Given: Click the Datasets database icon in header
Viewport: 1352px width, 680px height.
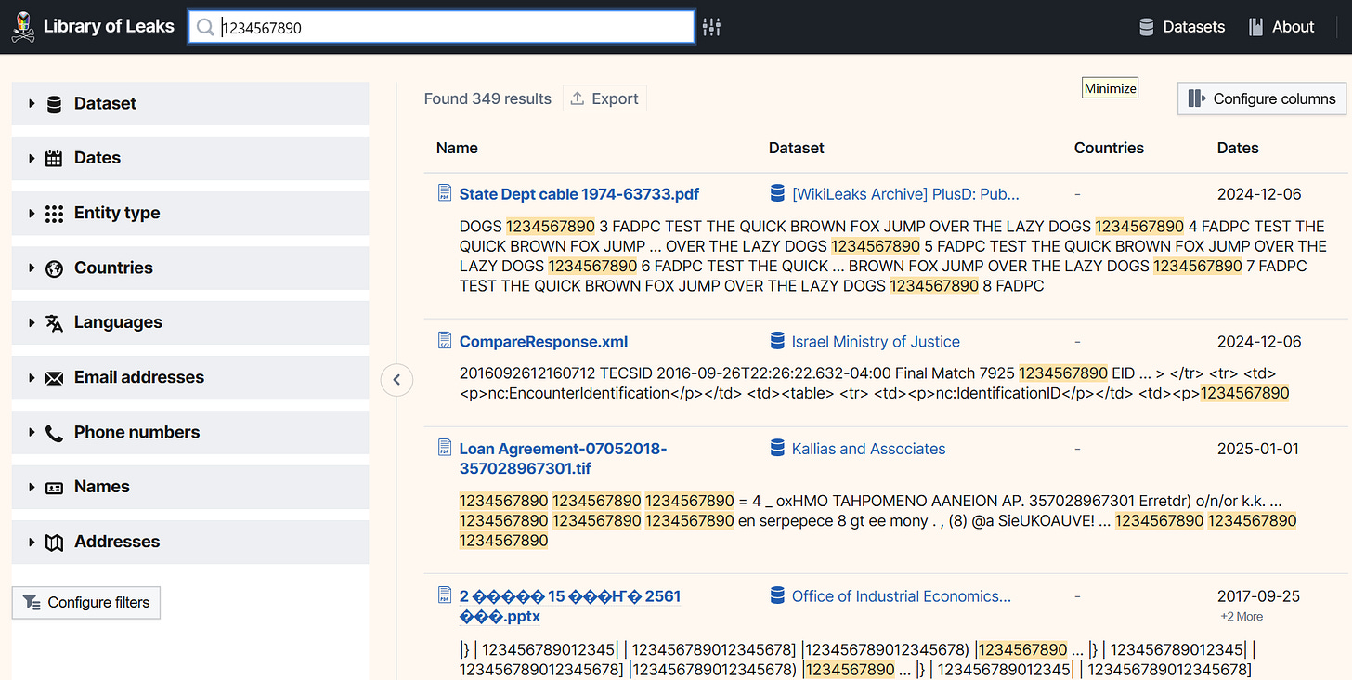Looking at the screenshot, I should [1147, 27].
